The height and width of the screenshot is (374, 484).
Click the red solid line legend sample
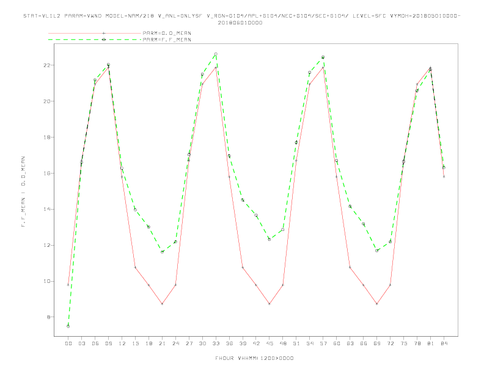pos(95,33)
